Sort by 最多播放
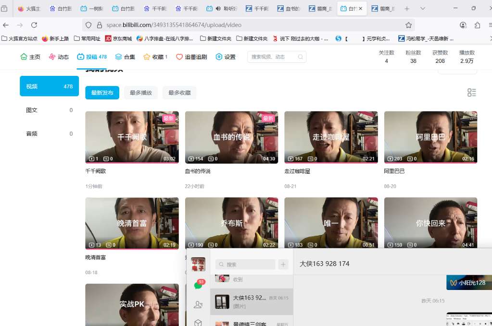The width and height of the screenshot is (492, 326). (141, 93)
